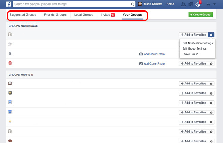
Task: Open gear menu for second blue people group
Action: [211, 113]
